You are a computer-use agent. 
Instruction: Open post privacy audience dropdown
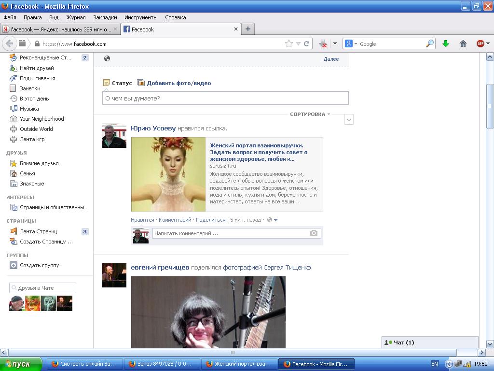(273, 220)
